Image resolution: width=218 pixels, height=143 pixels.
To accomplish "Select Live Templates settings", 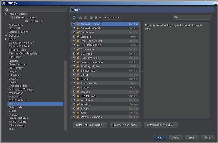I will click(18, 86).
